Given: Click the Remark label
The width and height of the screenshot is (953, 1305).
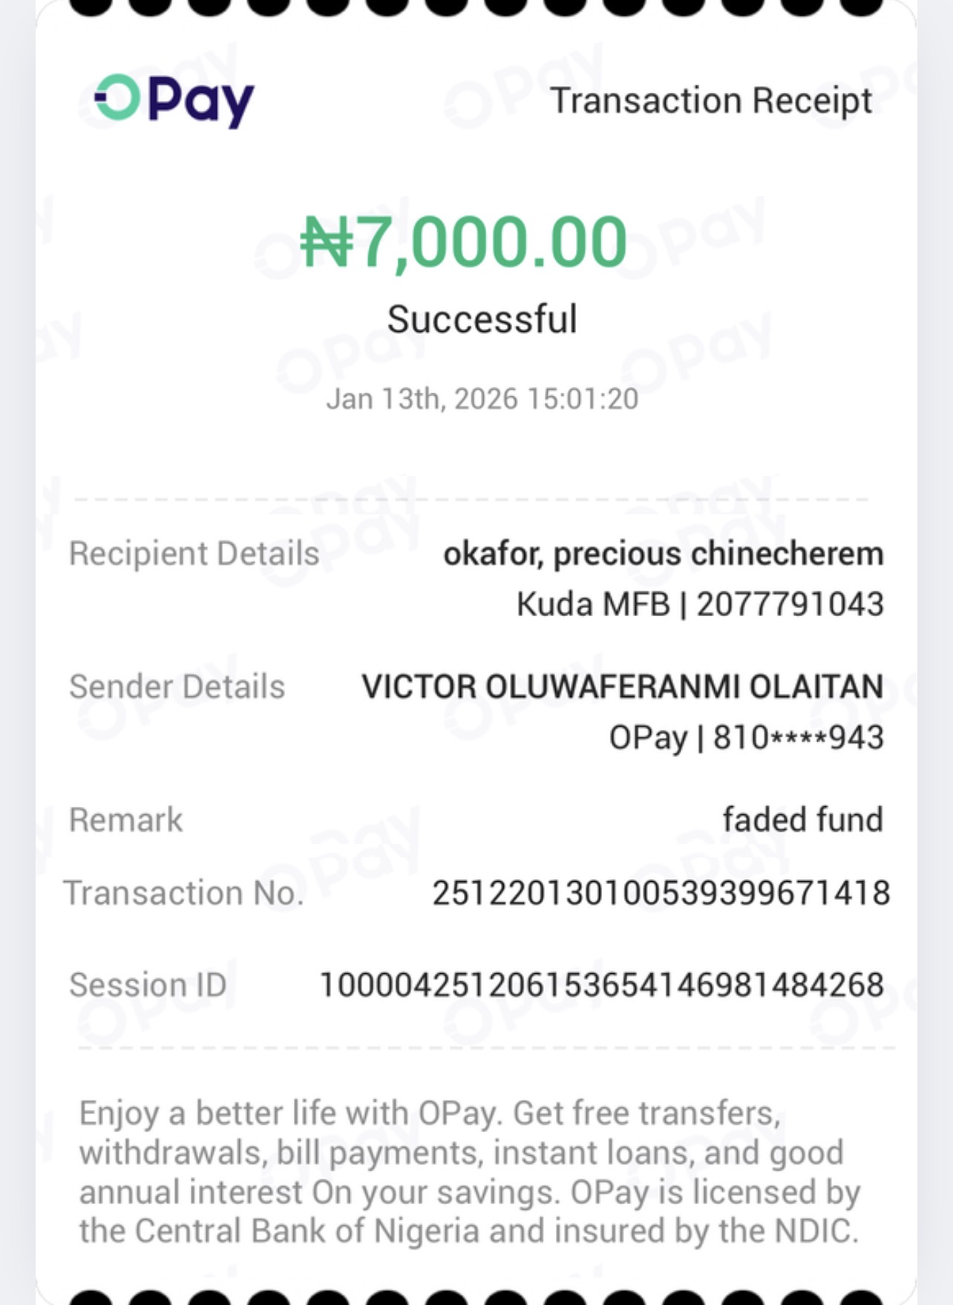Looking at the screenshot, I should point(125,820).
